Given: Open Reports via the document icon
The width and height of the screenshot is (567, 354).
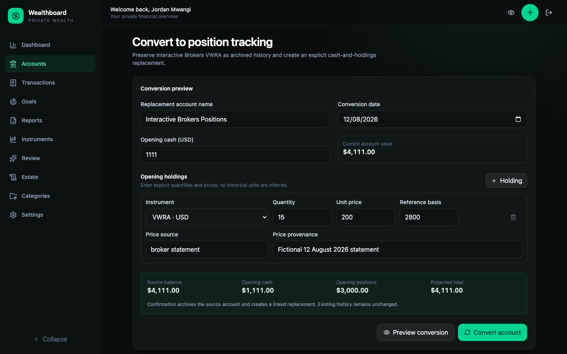Looking at the screenshot, I should [x=13, y=120].
